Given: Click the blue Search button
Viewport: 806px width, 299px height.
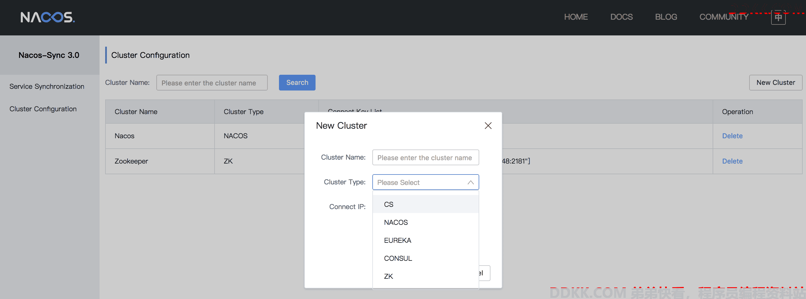Looking at the screenshot, I should (297, 83).
